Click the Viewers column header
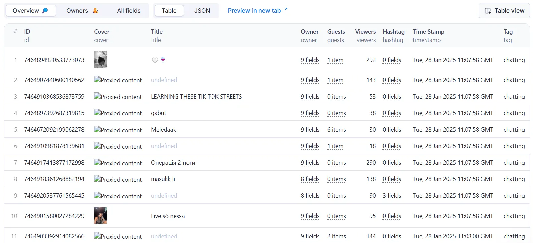Screen dimensions: 533x243 365,32
